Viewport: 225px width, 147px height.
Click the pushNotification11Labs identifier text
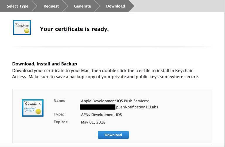[137, 107]
